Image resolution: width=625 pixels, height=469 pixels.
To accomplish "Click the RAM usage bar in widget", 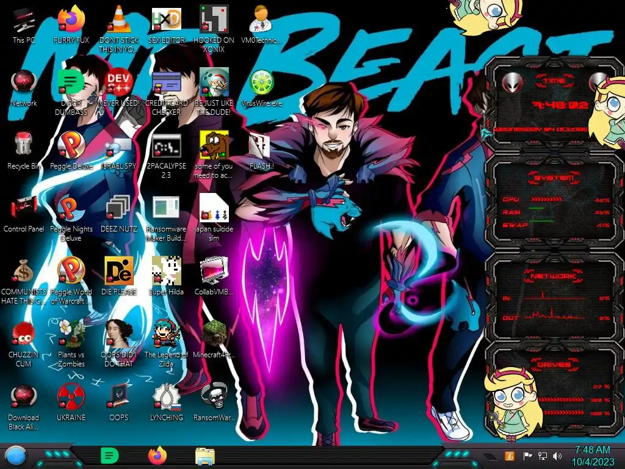I will pos(537,208).
